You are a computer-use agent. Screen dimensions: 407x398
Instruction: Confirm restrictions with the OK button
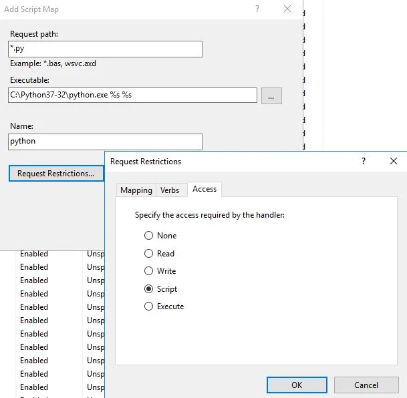(x=297, y=385)
